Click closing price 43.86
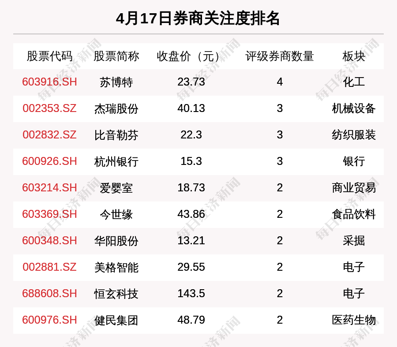 point(191,214)
